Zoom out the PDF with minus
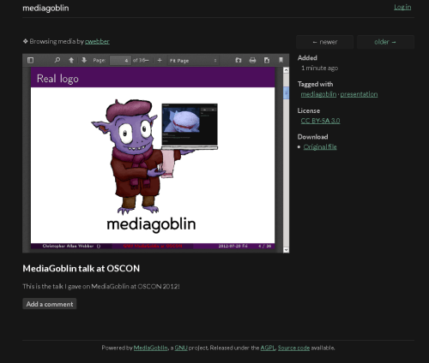Viewport: 429px width, 363px height. [x=147, y=60]
